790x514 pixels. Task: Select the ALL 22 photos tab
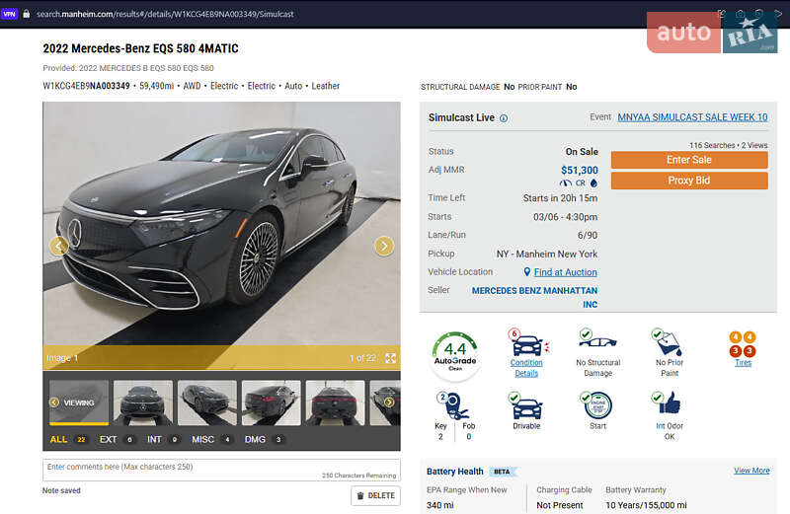pos(68,439)
